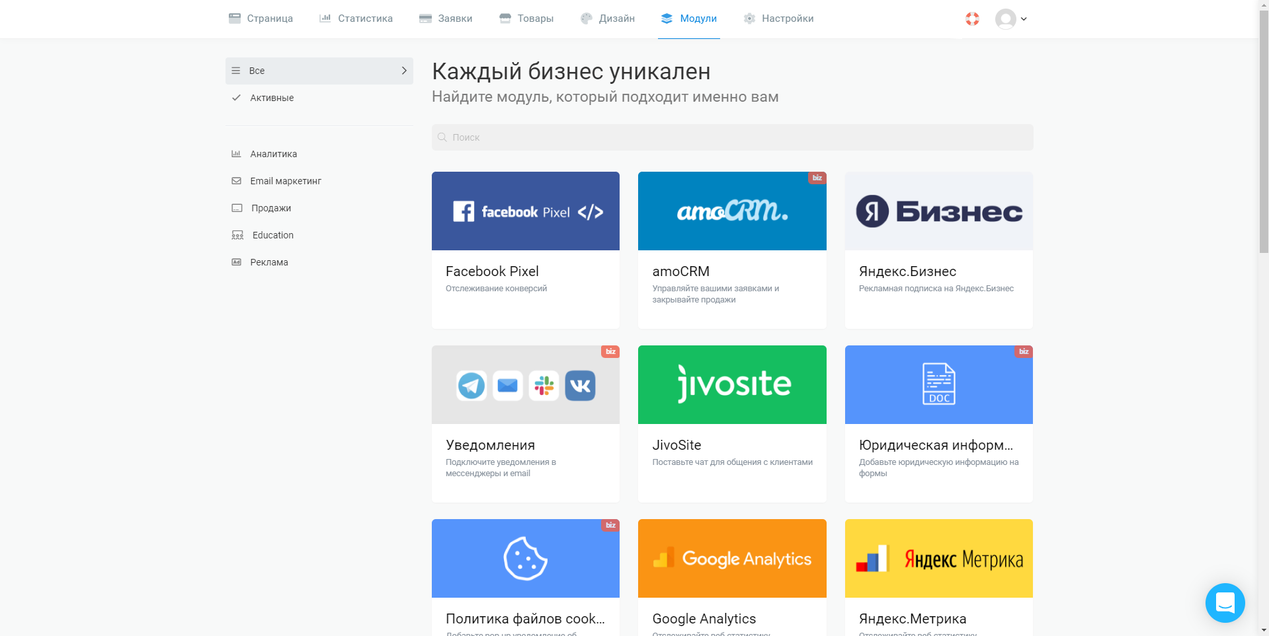Filter modules by Email маркетинг
The image size is (1269, 636).
319,181
